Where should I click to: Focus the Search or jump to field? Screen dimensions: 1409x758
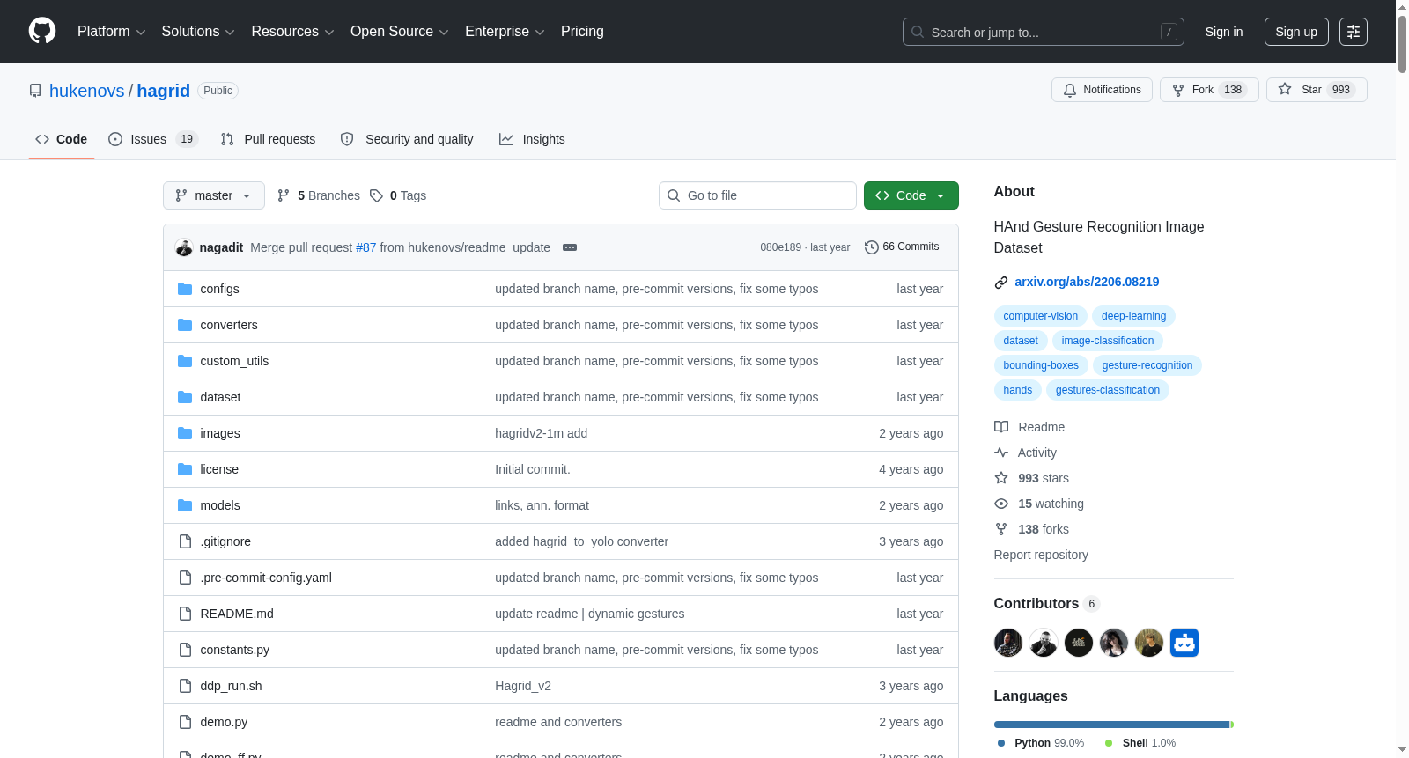pyautogui.click(x=1043, y=32)
